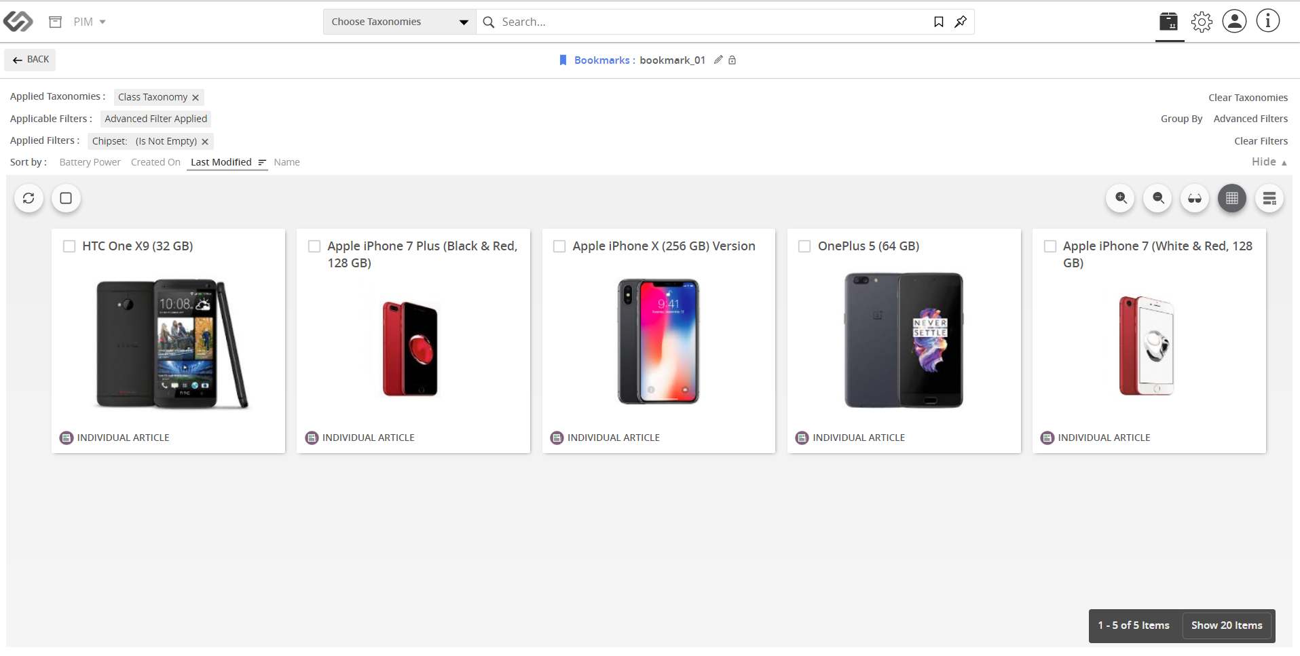This screenshot has height=656, width=1300.
Task: Sort by Last Modified
Action: (221, 162)
